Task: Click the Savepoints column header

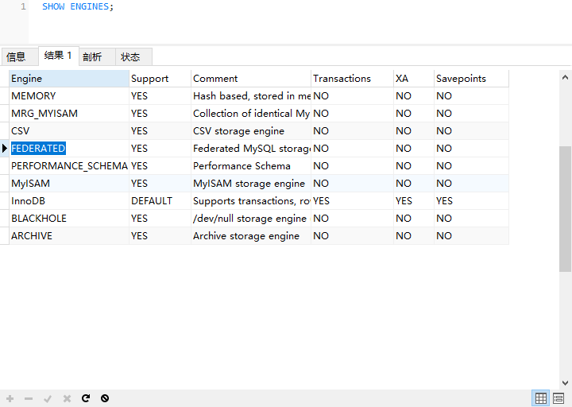Action: pyautogui.click(x=470, y=79)
